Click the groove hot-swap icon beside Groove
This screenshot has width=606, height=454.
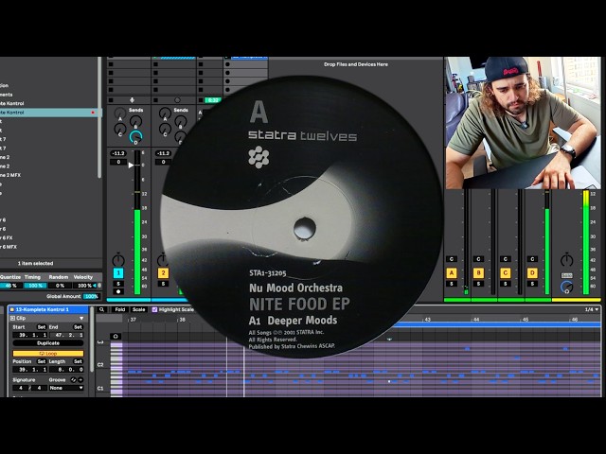(x=74, y=380)
